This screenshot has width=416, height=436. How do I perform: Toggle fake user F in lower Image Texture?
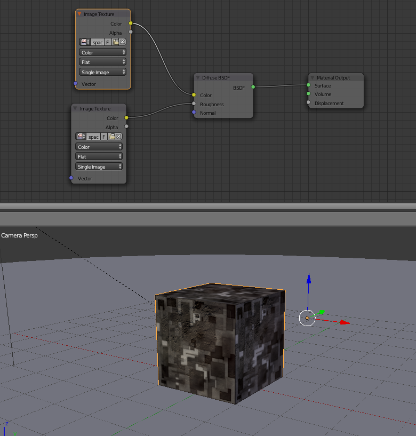pos(104,137)
